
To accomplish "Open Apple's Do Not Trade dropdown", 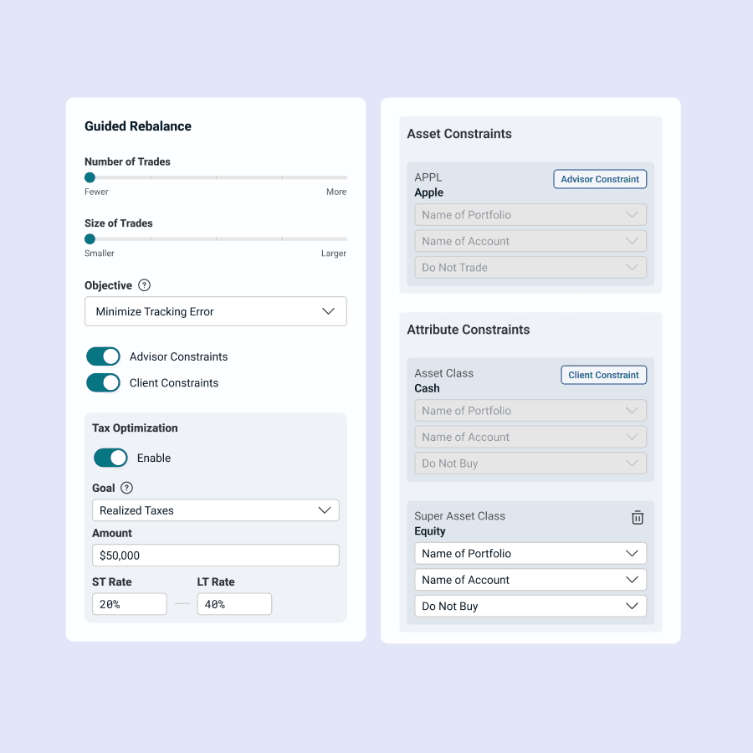I will [x=530, y=268].
